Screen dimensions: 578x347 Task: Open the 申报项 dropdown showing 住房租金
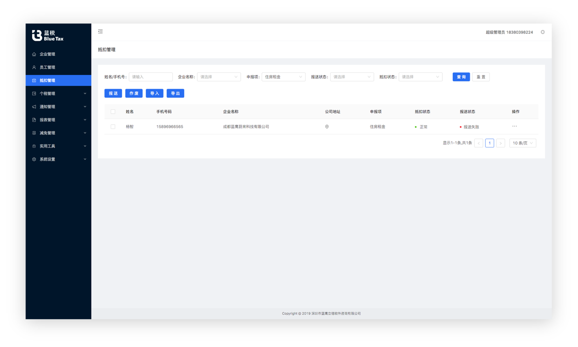point(284,77)
